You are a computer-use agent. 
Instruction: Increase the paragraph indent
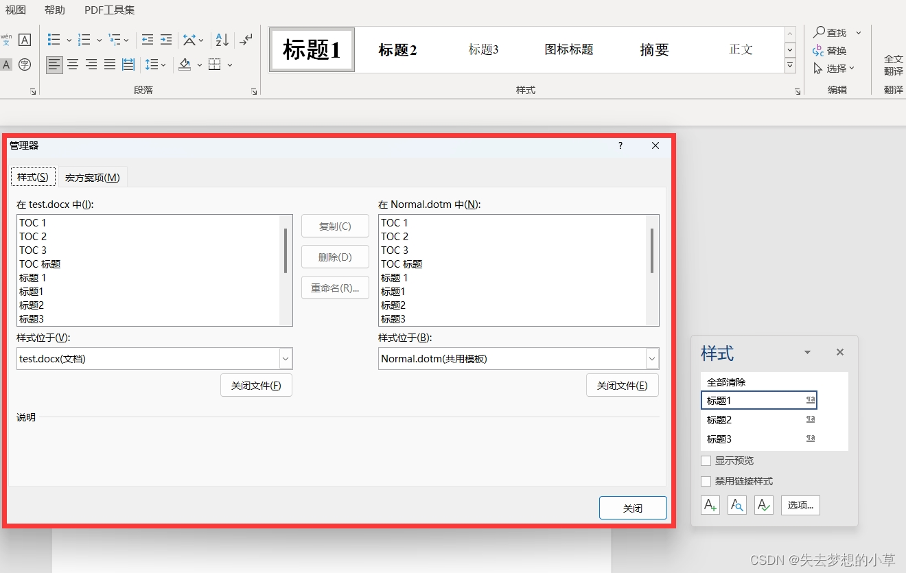165,40
